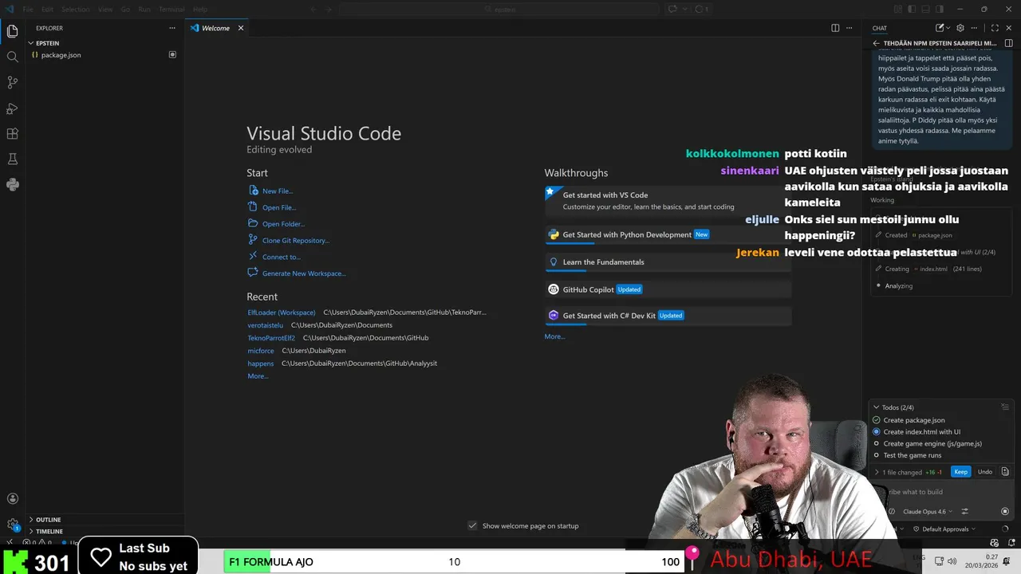Open package.json reference in chat
This screenshot has width=1021, height=574.
pyautogui.click(x=931, y=235)
